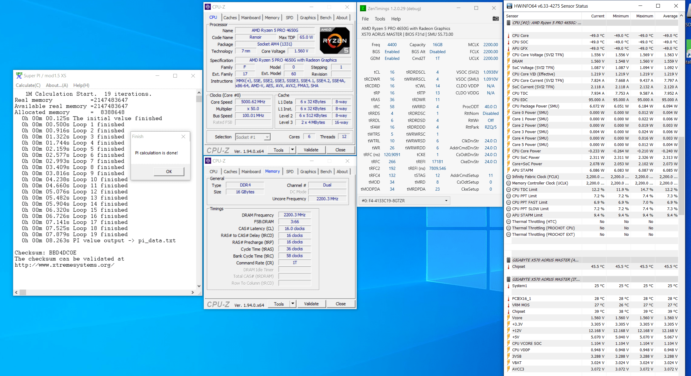Select the 'Checksum: BBD4DC0E' line in Super PI
Image resolution: width=691 pixels, height=376 pixels.
tap(45, 253)
